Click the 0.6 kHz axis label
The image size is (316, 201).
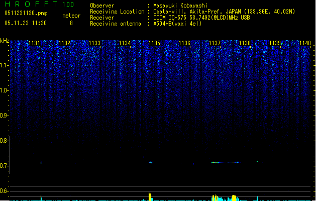click(x=4, y=191)
